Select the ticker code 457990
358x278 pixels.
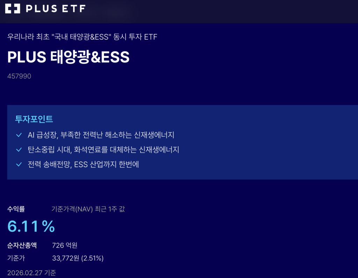19,76
